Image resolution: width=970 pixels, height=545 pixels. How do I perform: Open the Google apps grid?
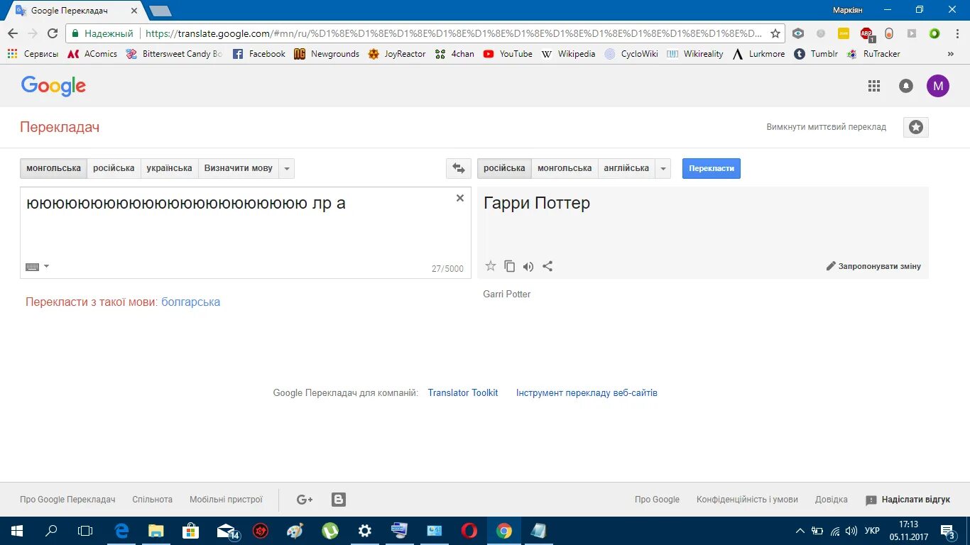coord(874,86)
